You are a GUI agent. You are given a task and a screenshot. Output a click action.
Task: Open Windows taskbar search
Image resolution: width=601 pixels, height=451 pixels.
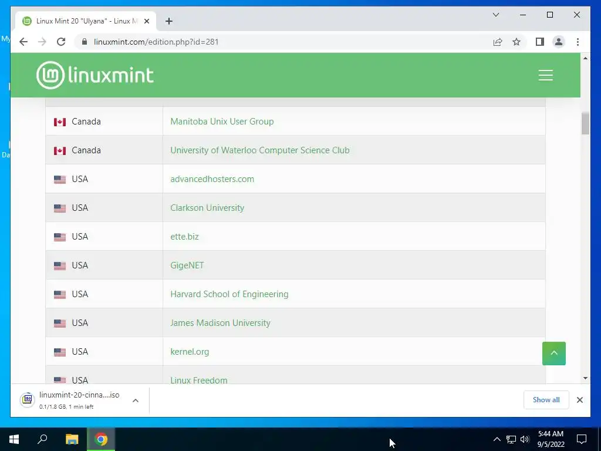pyautogui.click(x=42, y=439)
